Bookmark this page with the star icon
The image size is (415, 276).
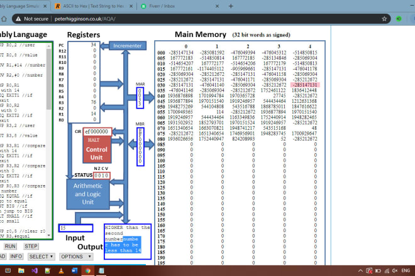pos(384,19)
